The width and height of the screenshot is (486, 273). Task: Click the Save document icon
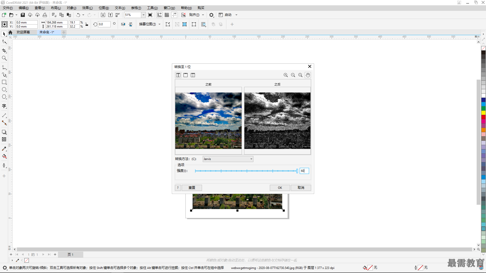(23, 15)
